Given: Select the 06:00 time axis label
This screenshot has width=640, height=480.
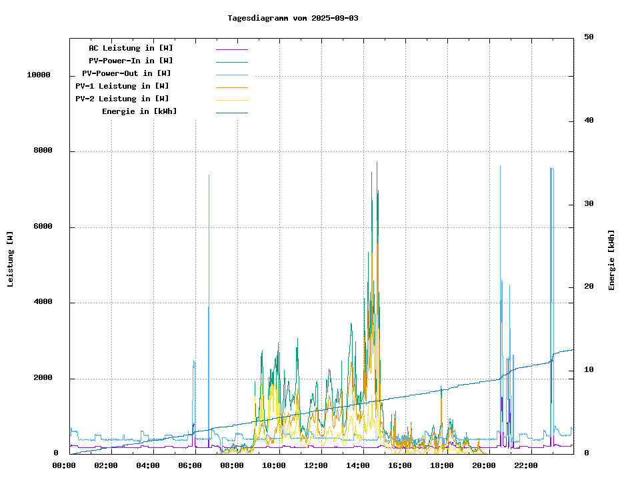Looking at the screenshot, I should (x=189, y=465).
